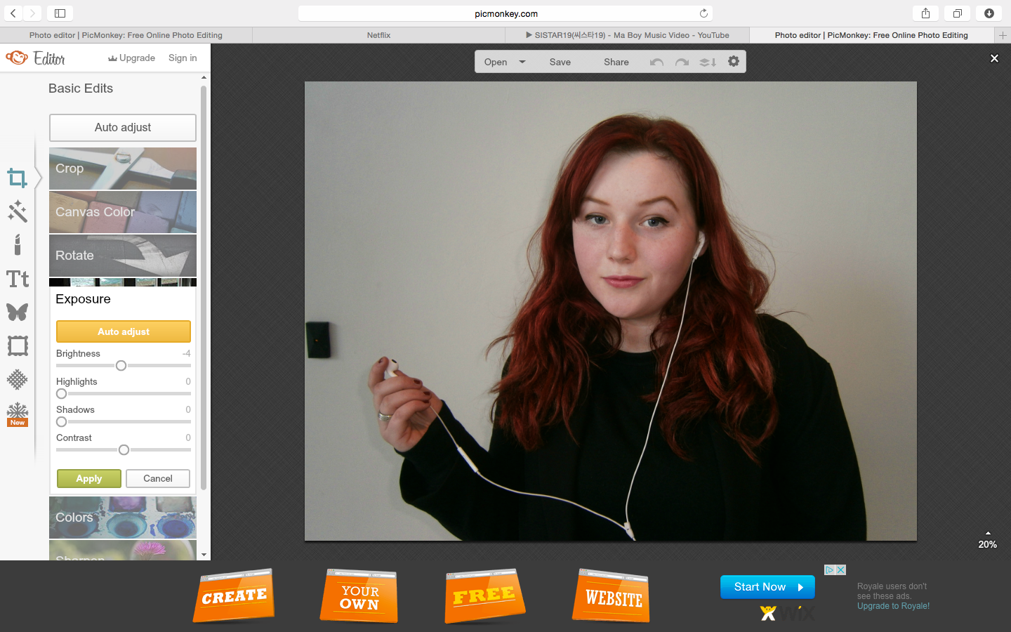Click the photo on the canvas

(611, 311)
